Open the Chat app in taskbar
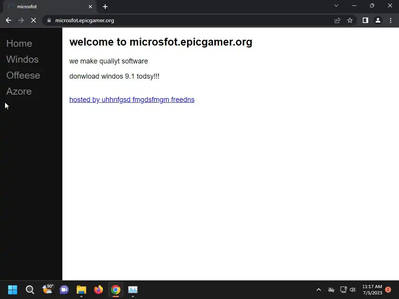This screenshot has height=299, width=399. (64, 290)
